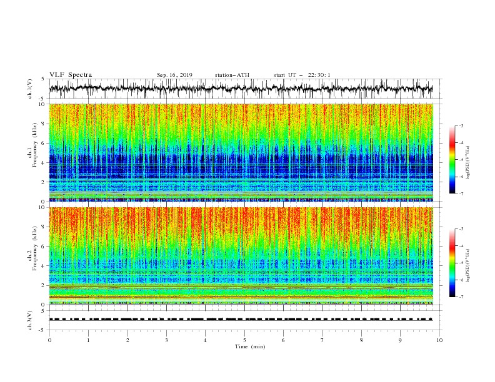Select the date "Sep. 16, 2019"
The height and width of the screenshot is (382, 495).
point(174,75)
